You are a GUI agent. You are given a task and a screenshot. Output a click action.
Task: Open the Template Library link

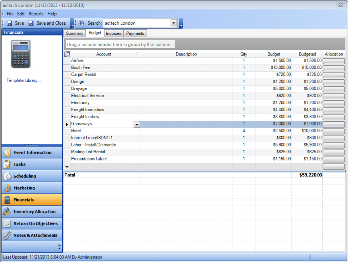[24, 80]
